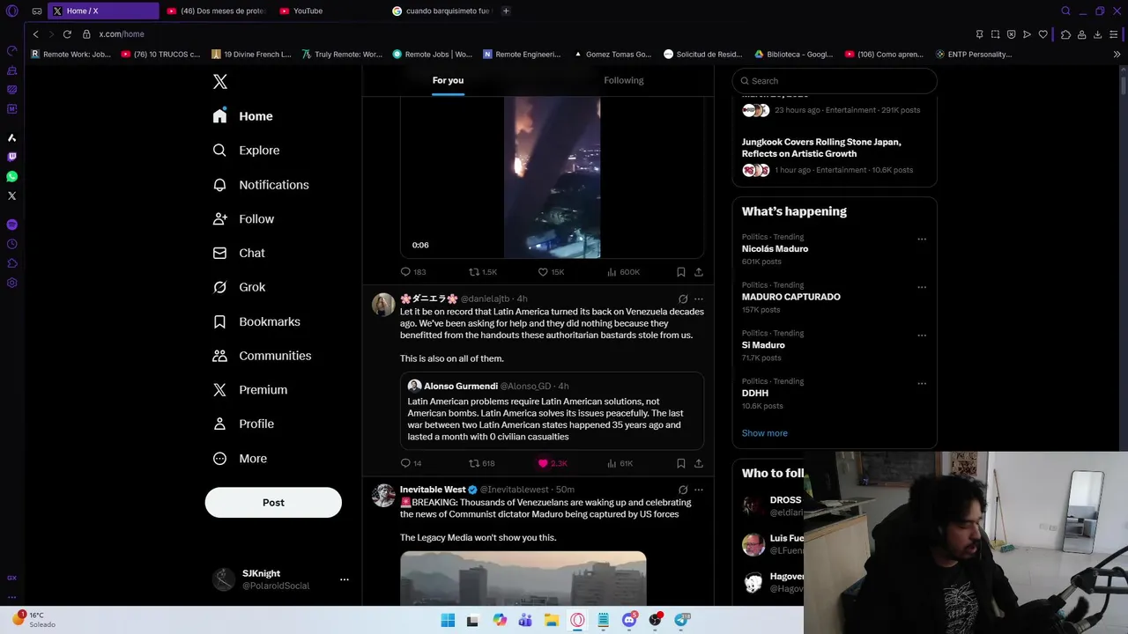Open more options on danielajtb post
Image resolution: width=1128 pixels, height=634 pixels.
tap(699, 299)
